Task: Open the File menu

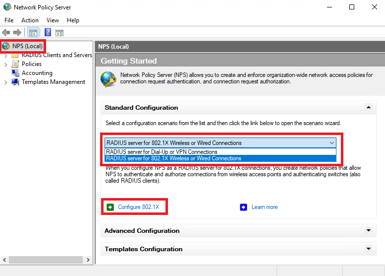Action: point(9,20)
